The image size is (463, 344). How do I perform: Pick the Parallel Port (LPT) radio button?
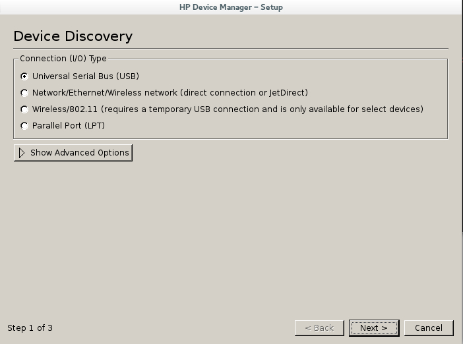(x=63, y=126)
